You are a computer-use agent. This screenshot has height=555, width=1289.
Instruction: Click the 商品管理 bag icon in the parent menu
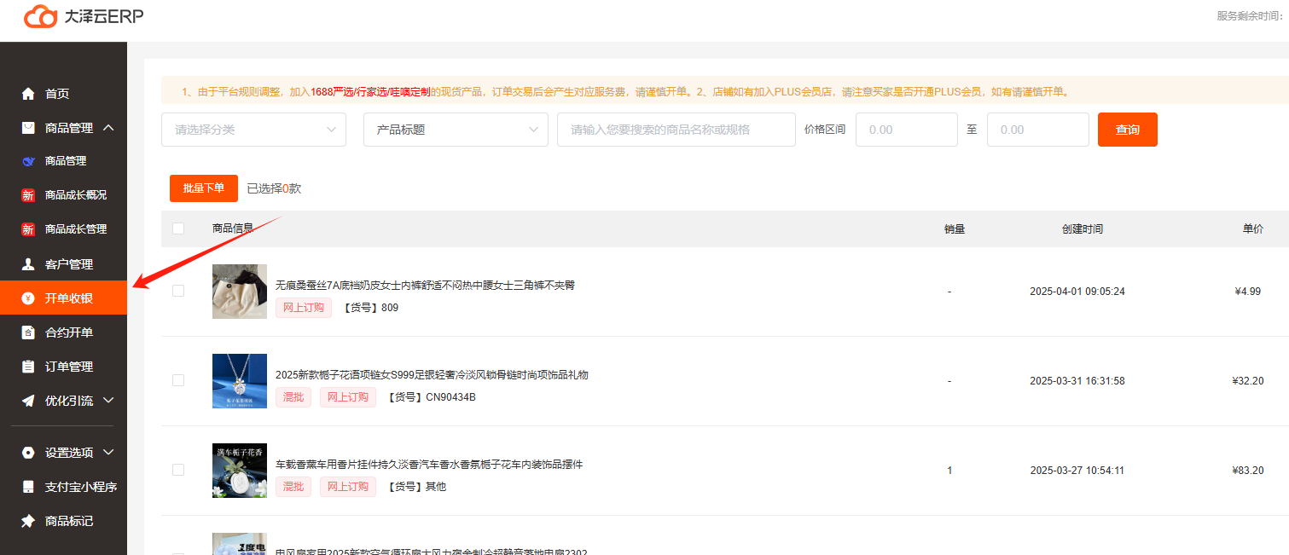pos(28,128)
